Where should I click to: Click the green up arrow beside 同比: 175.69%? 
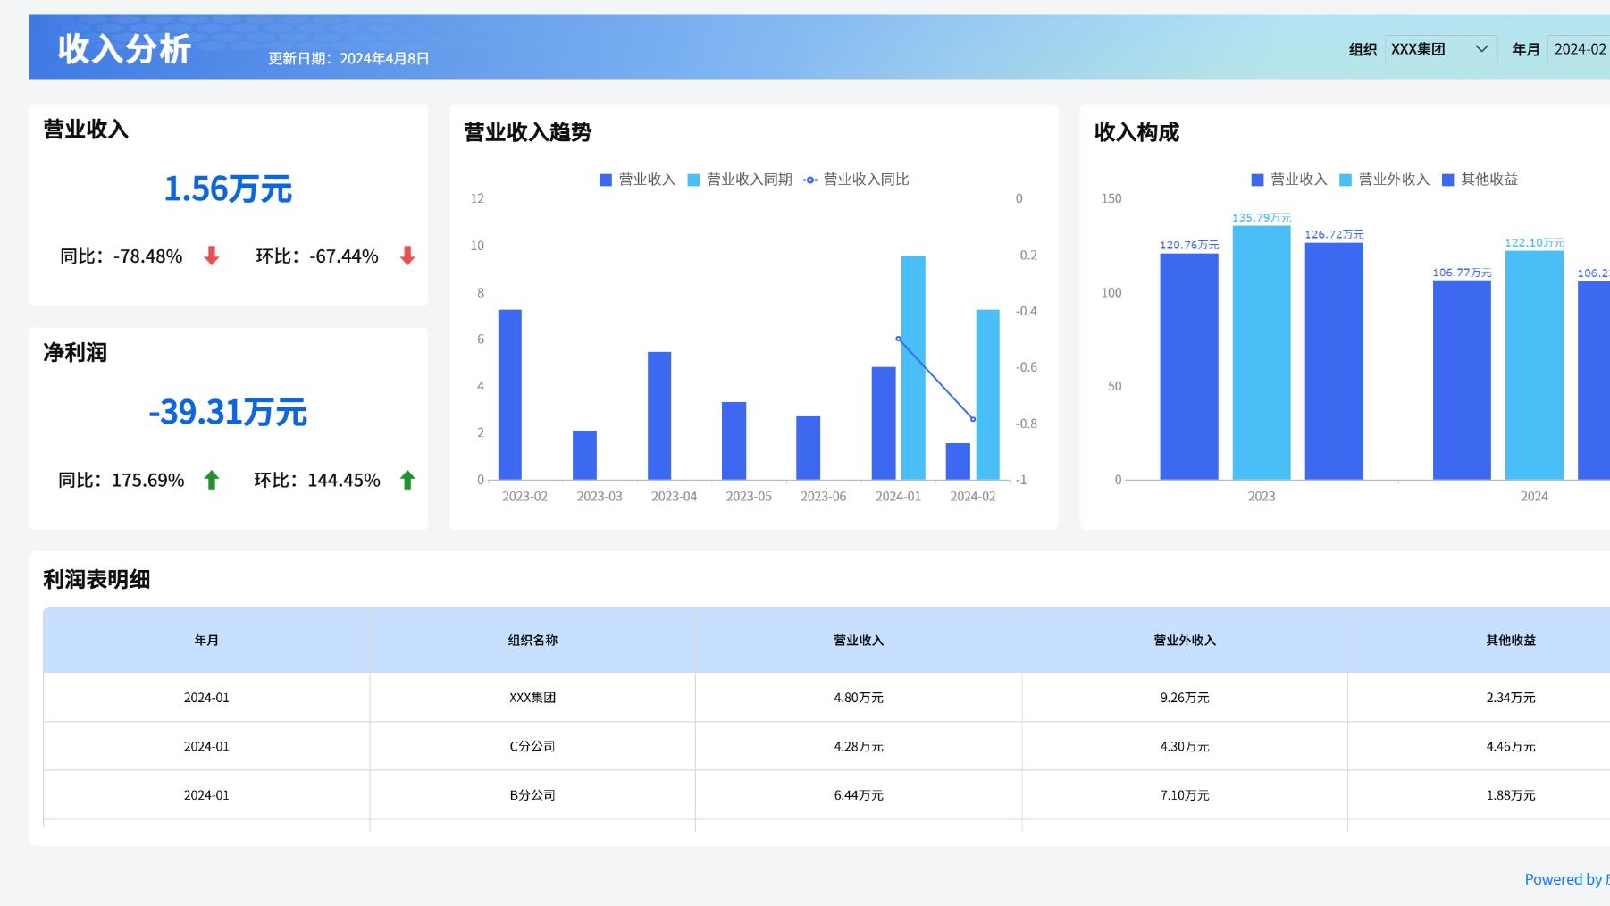(212, 480)
